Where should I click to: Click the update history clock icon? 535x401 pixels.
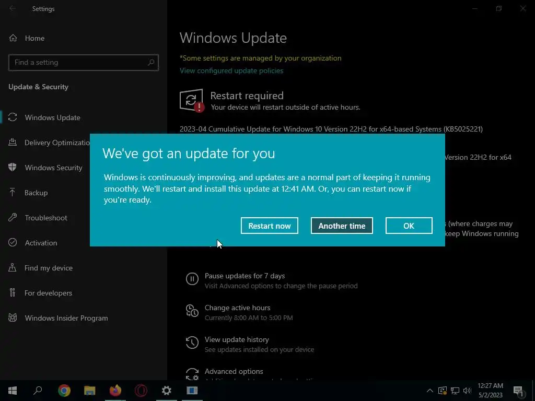coord(192,343)
